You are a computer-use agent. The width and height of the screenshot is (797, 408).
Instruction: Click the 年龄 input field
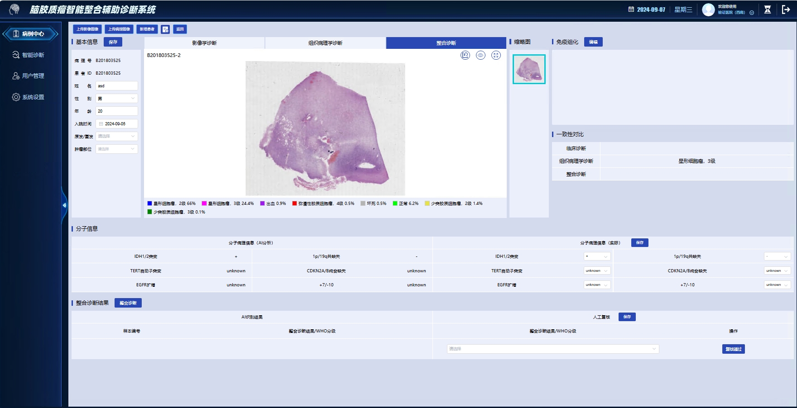coord(117,111)
